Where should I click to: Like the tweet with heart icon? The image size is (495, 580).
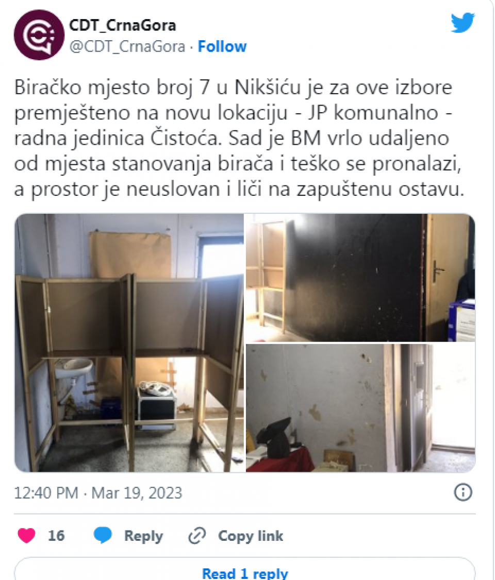pos(26,536)
